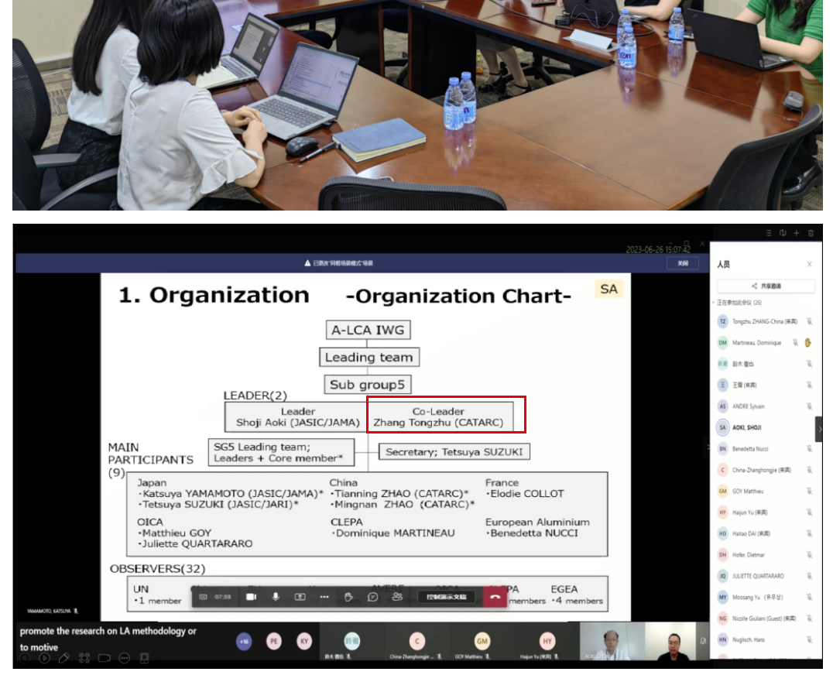Screen dimensions: 833x682
Task: Open the meeting chat icon
Action: click(372, 597)
